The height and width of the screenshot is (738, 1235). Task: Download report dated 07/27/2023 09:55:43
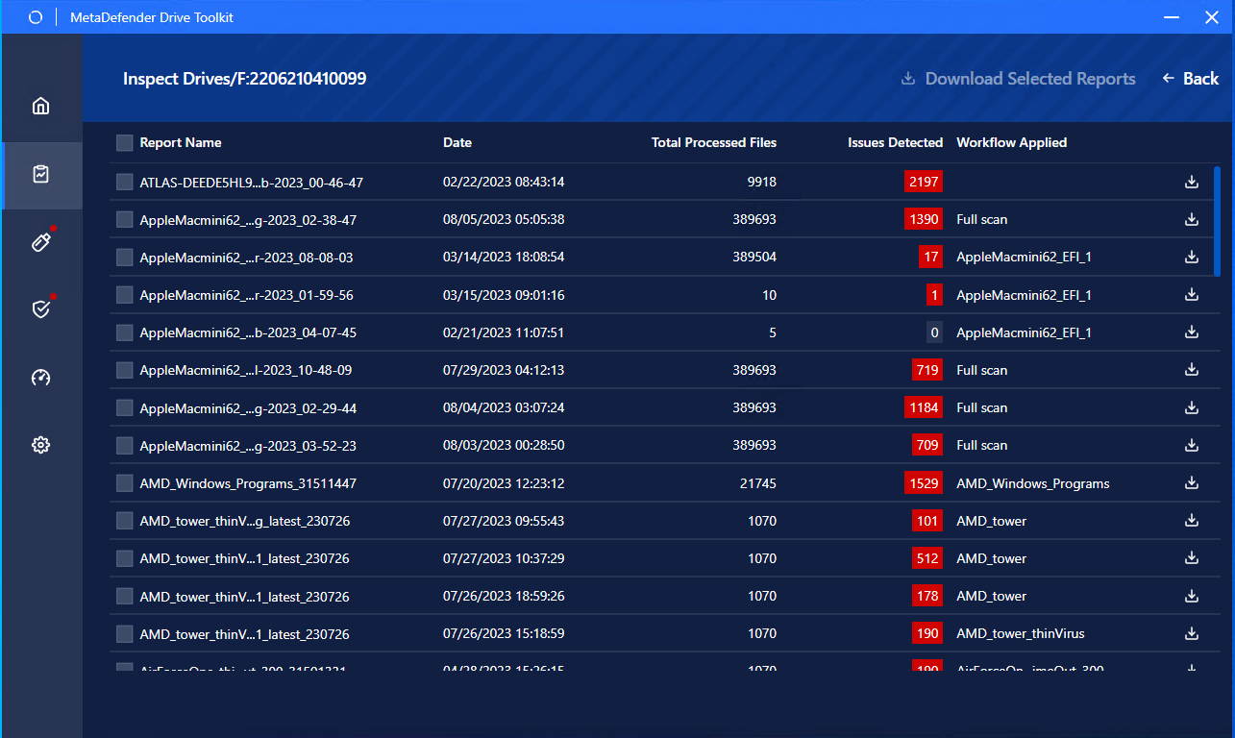click(x=1192, y=521)
